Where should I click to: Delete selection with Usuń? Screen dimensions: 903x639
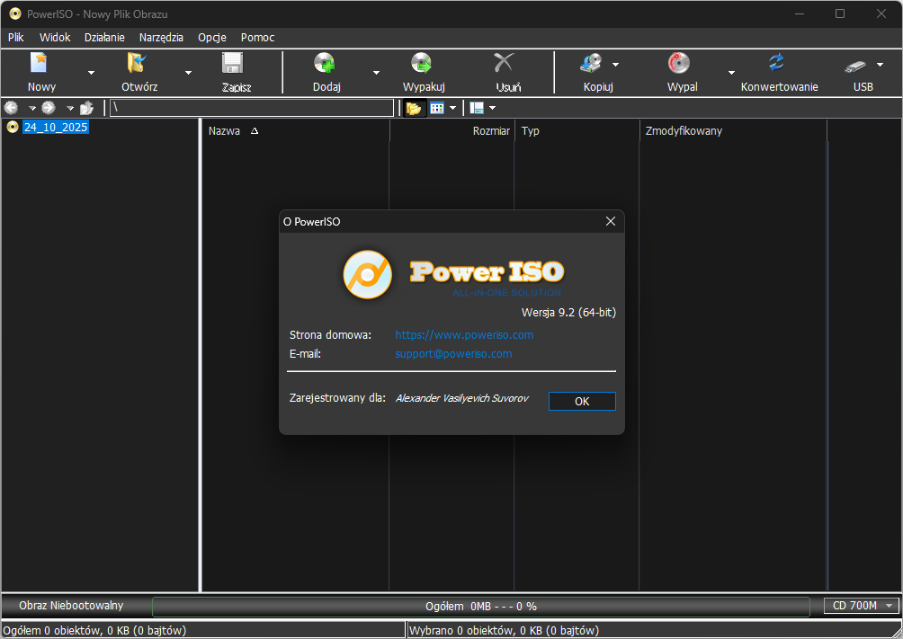pyautogui.click(x=508, y=73)
